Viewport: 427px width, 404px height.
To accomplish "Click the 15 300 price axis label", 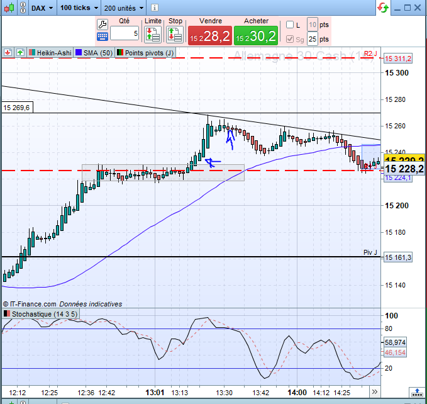I will click(396, 73).
